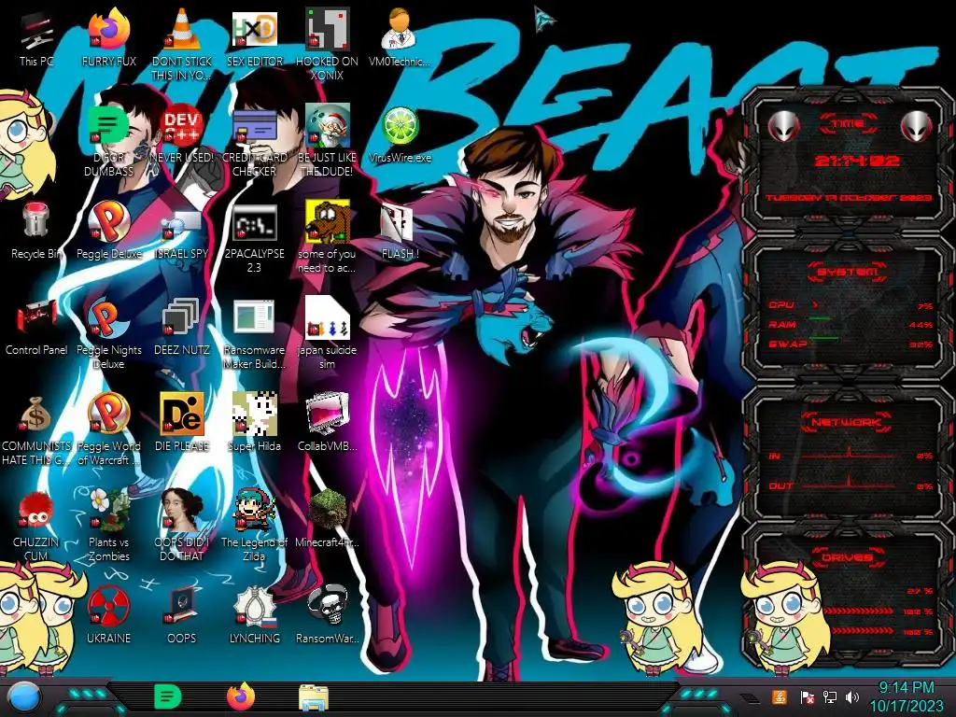Open File Explorer from the taskbar
This screenshot has height=717, width=956.
tap(314, 697)
